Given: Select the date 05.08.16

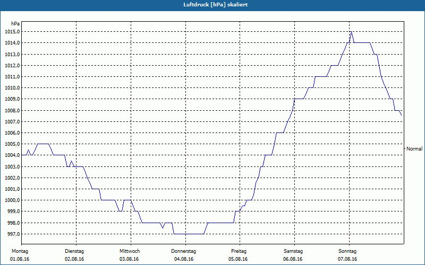Looking at the screenshot, I should (x=238, y=259).
